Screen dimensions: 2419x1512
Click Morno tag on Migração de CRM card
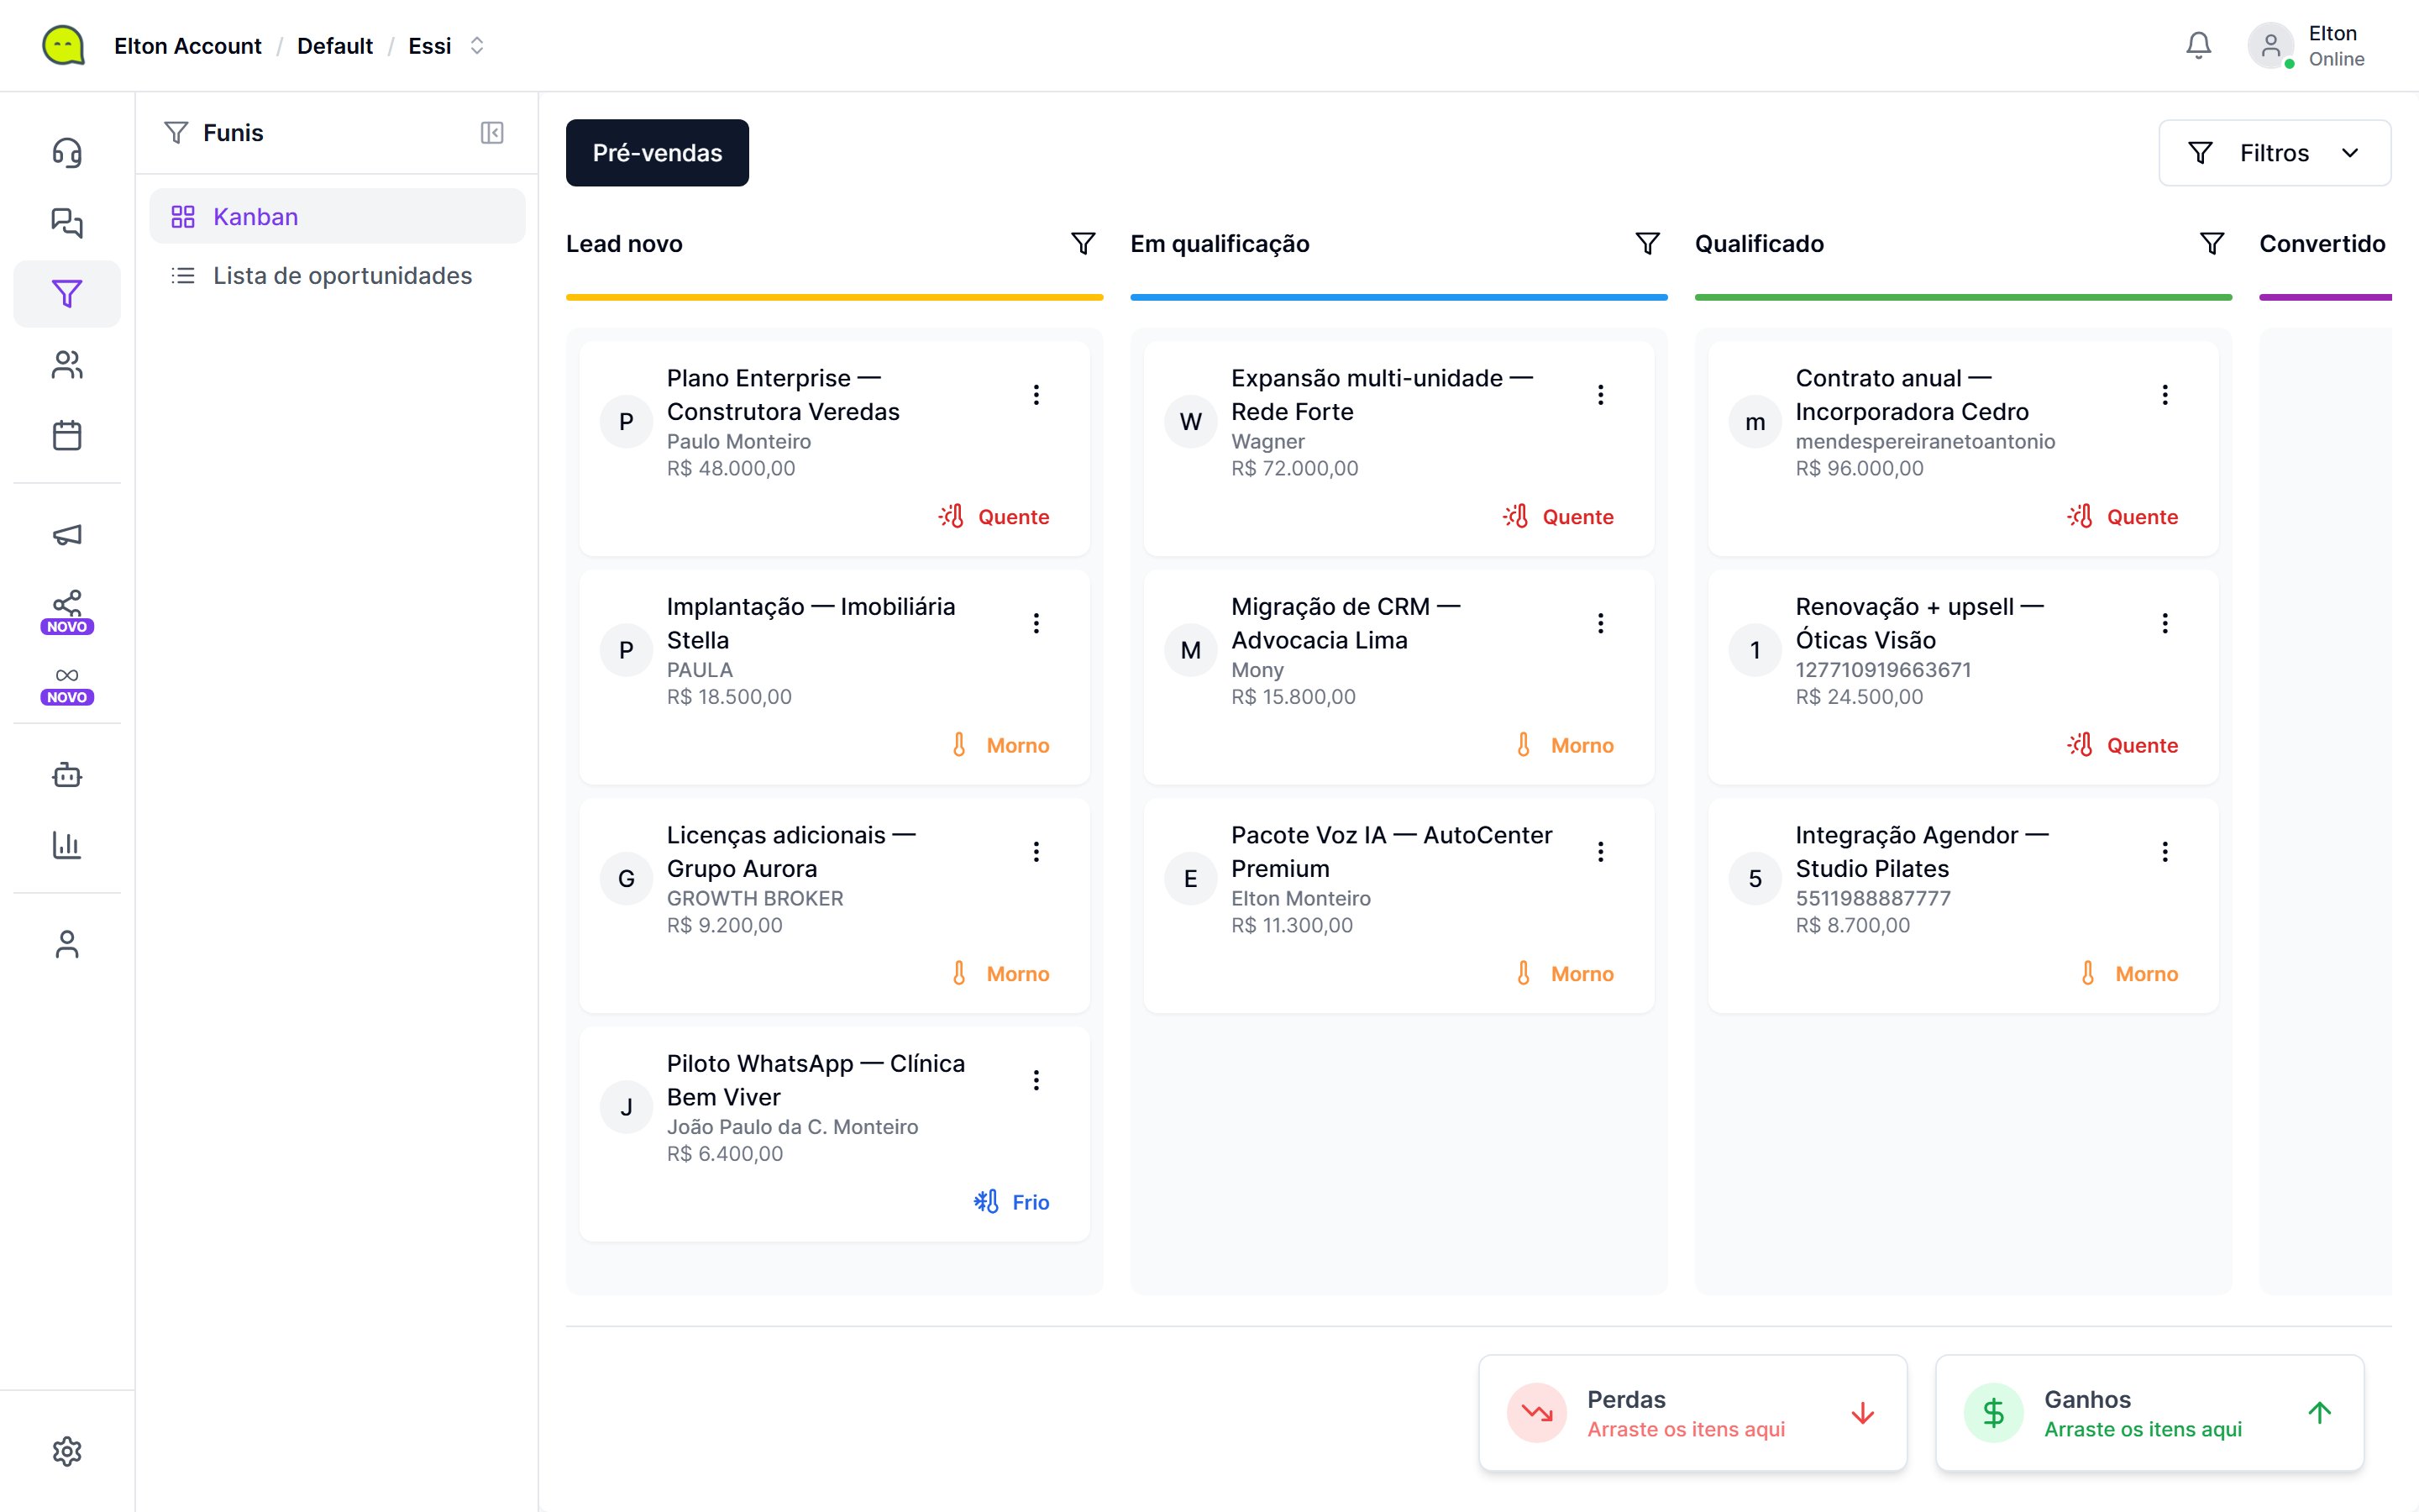click(1564, 745)
